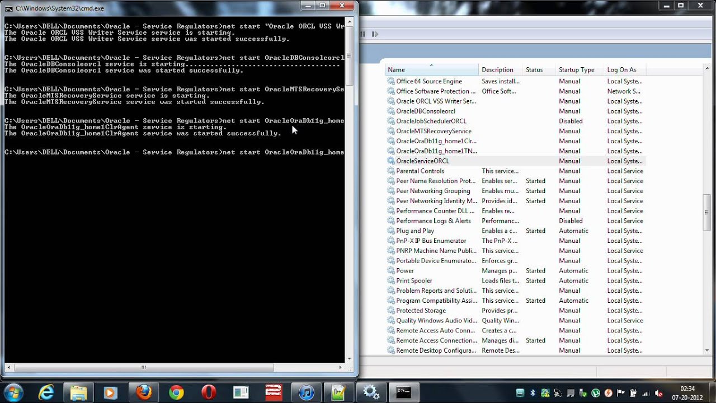Select the Performance Logs & Alerts service
The image size is (716, 403).
(x=515, y=221)
